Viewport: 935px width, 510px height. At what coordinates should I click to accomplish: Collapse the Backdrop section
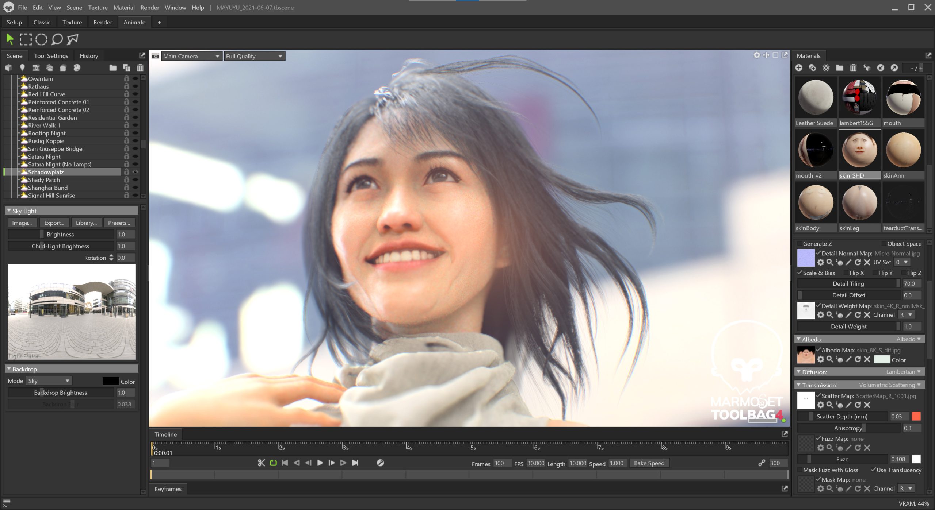tap(9, 369)
